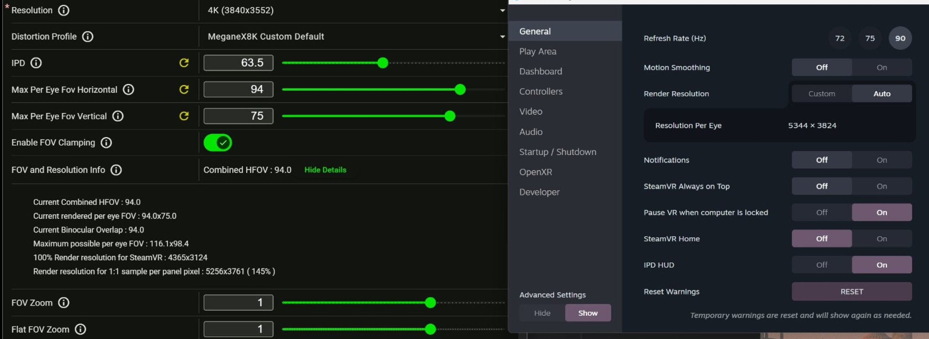Click the Enable FOV Clamping info icon
The height and width of the screenshot is (339, 929).
pyautogui.click(x=106, y=142)
